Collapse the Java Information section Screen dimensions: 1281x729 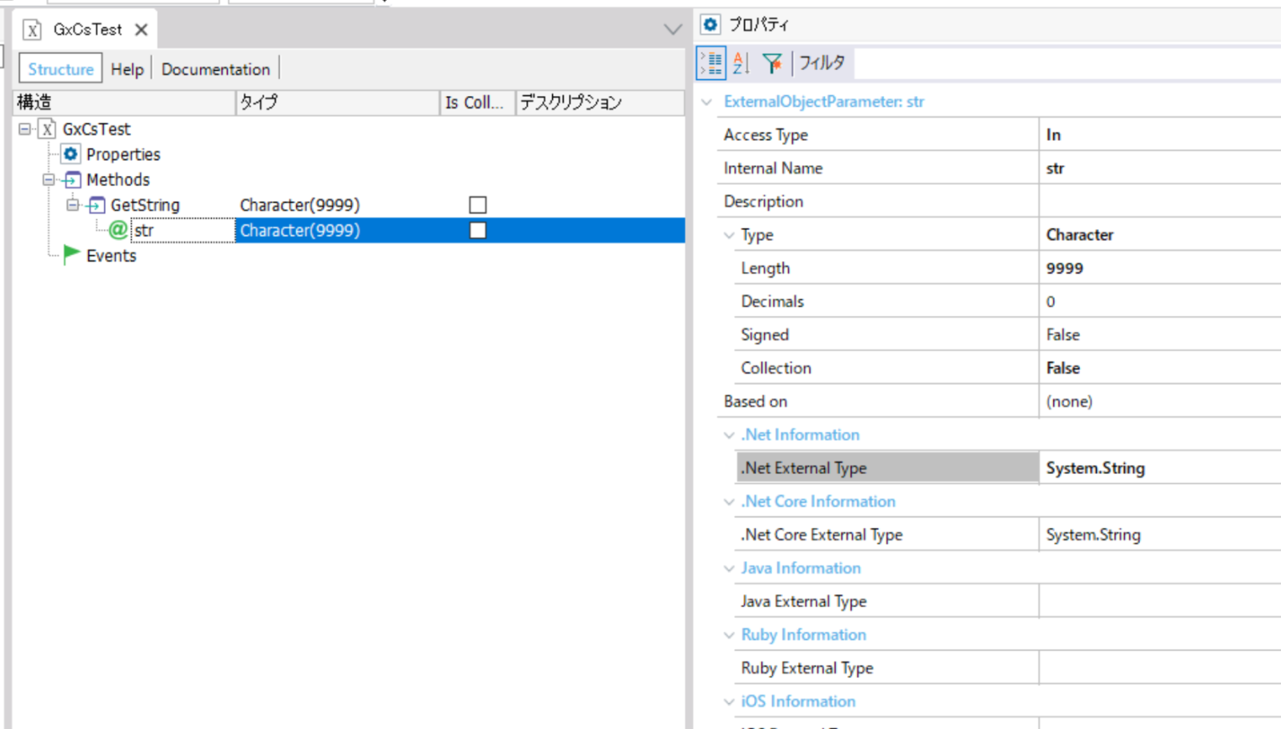pos(729,568)
